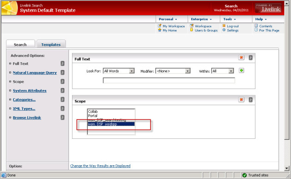Screen dimensions: 291x179
Task: Click the full text search input field
Action: (x=169, y=80)
